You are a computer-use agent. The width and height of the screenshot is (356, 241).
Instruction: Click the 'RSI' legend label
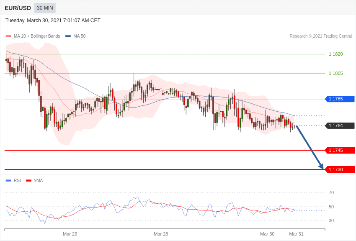[x=17, y=180]
